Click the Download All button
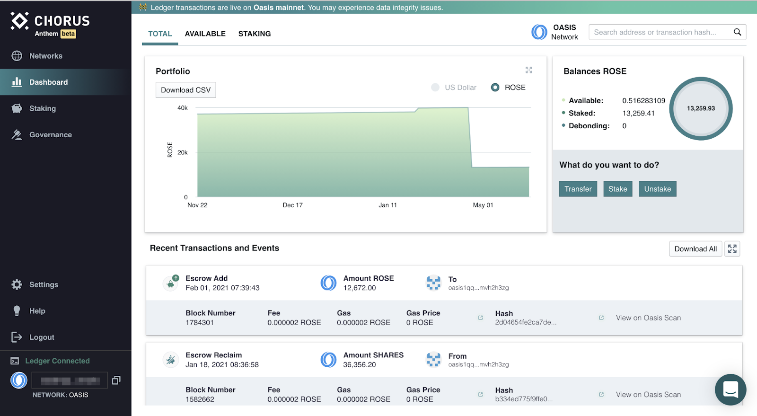757x416 pixels. [x=695, y=249]
